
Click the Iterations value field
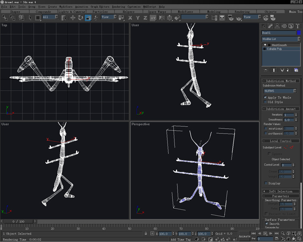(x=289, y=115)
